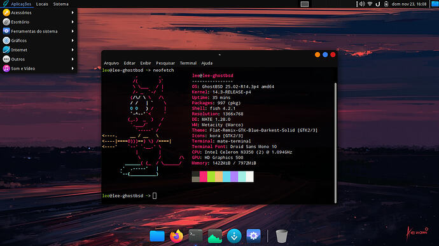Viewport: 439px width, 246px height.
Task: Click the Internet globe icon
Action: (x=6, y=50)
